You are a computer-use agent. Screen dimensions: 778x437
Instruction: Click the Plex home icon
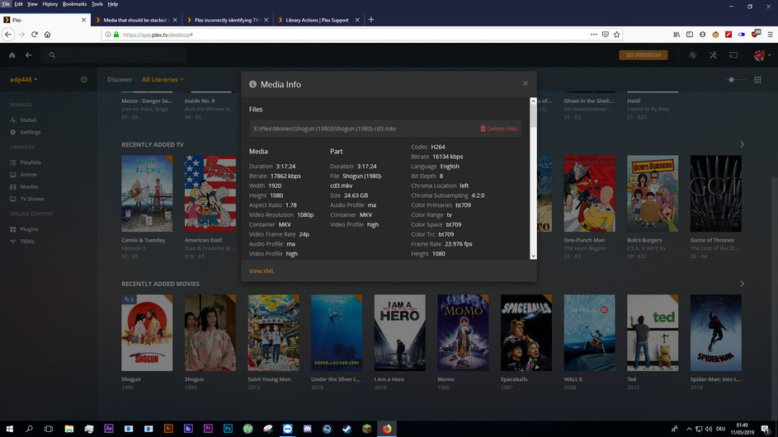coord(12,55)
